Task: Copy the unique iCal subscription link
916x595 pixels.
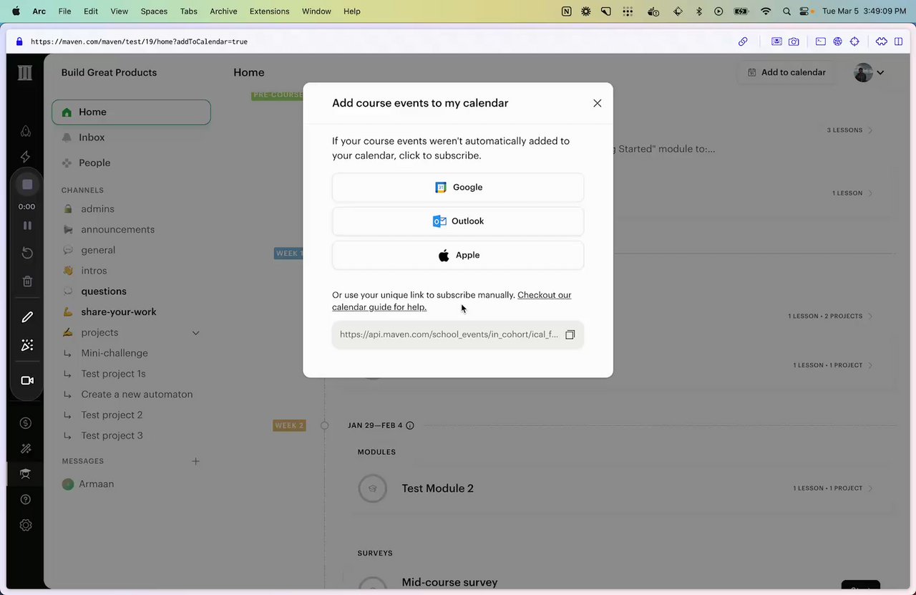Action: (x=570, y=334)
